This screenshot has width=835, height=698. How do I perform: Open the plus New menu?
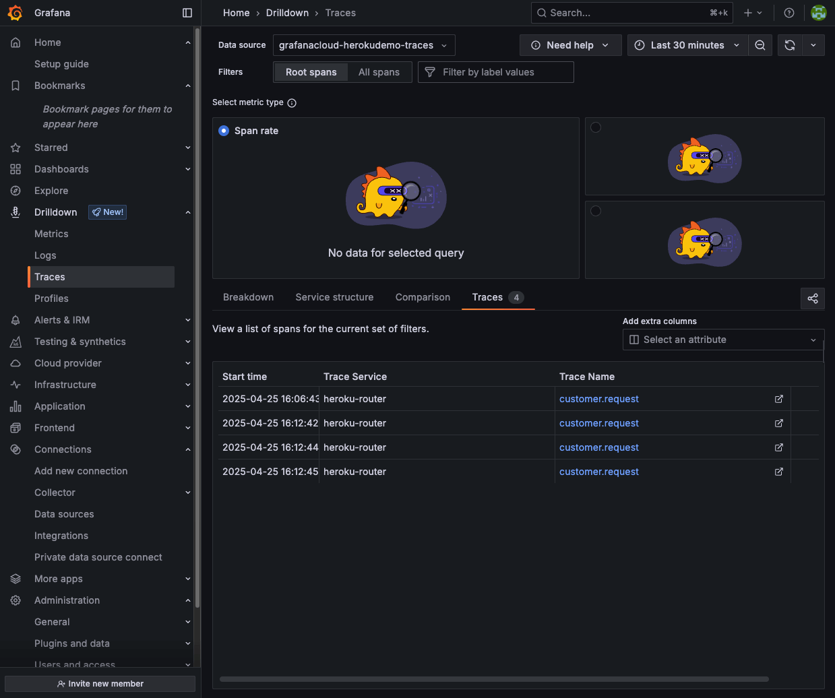(753, 13)
